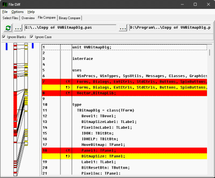
Task: Select line 14 'PixelIncLabel: TLabel;'
Action: point(125,127)
